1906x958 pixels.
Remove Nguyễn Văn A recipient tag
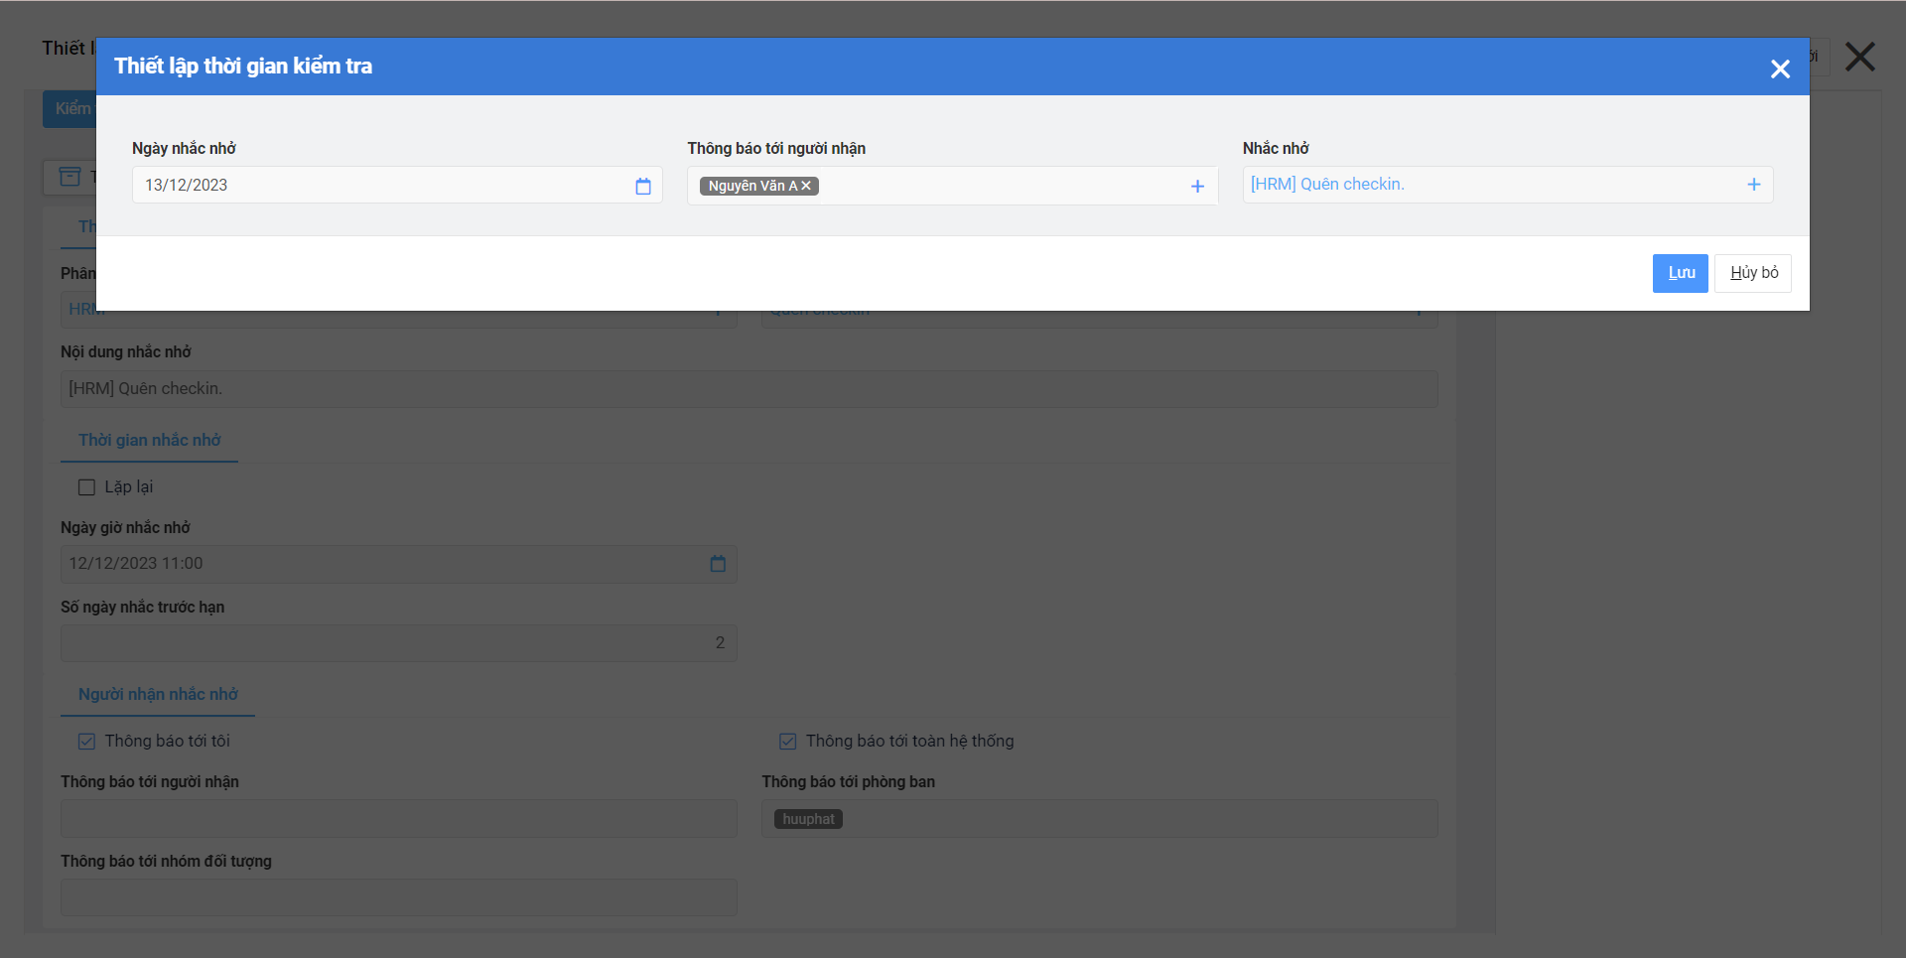pos(806,186)
